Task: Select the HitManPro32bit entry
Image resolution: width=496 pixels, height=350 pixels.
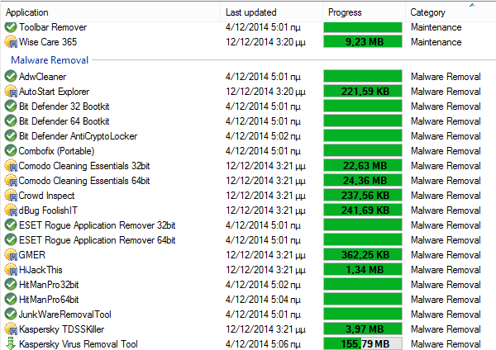Action: [49, 284]
